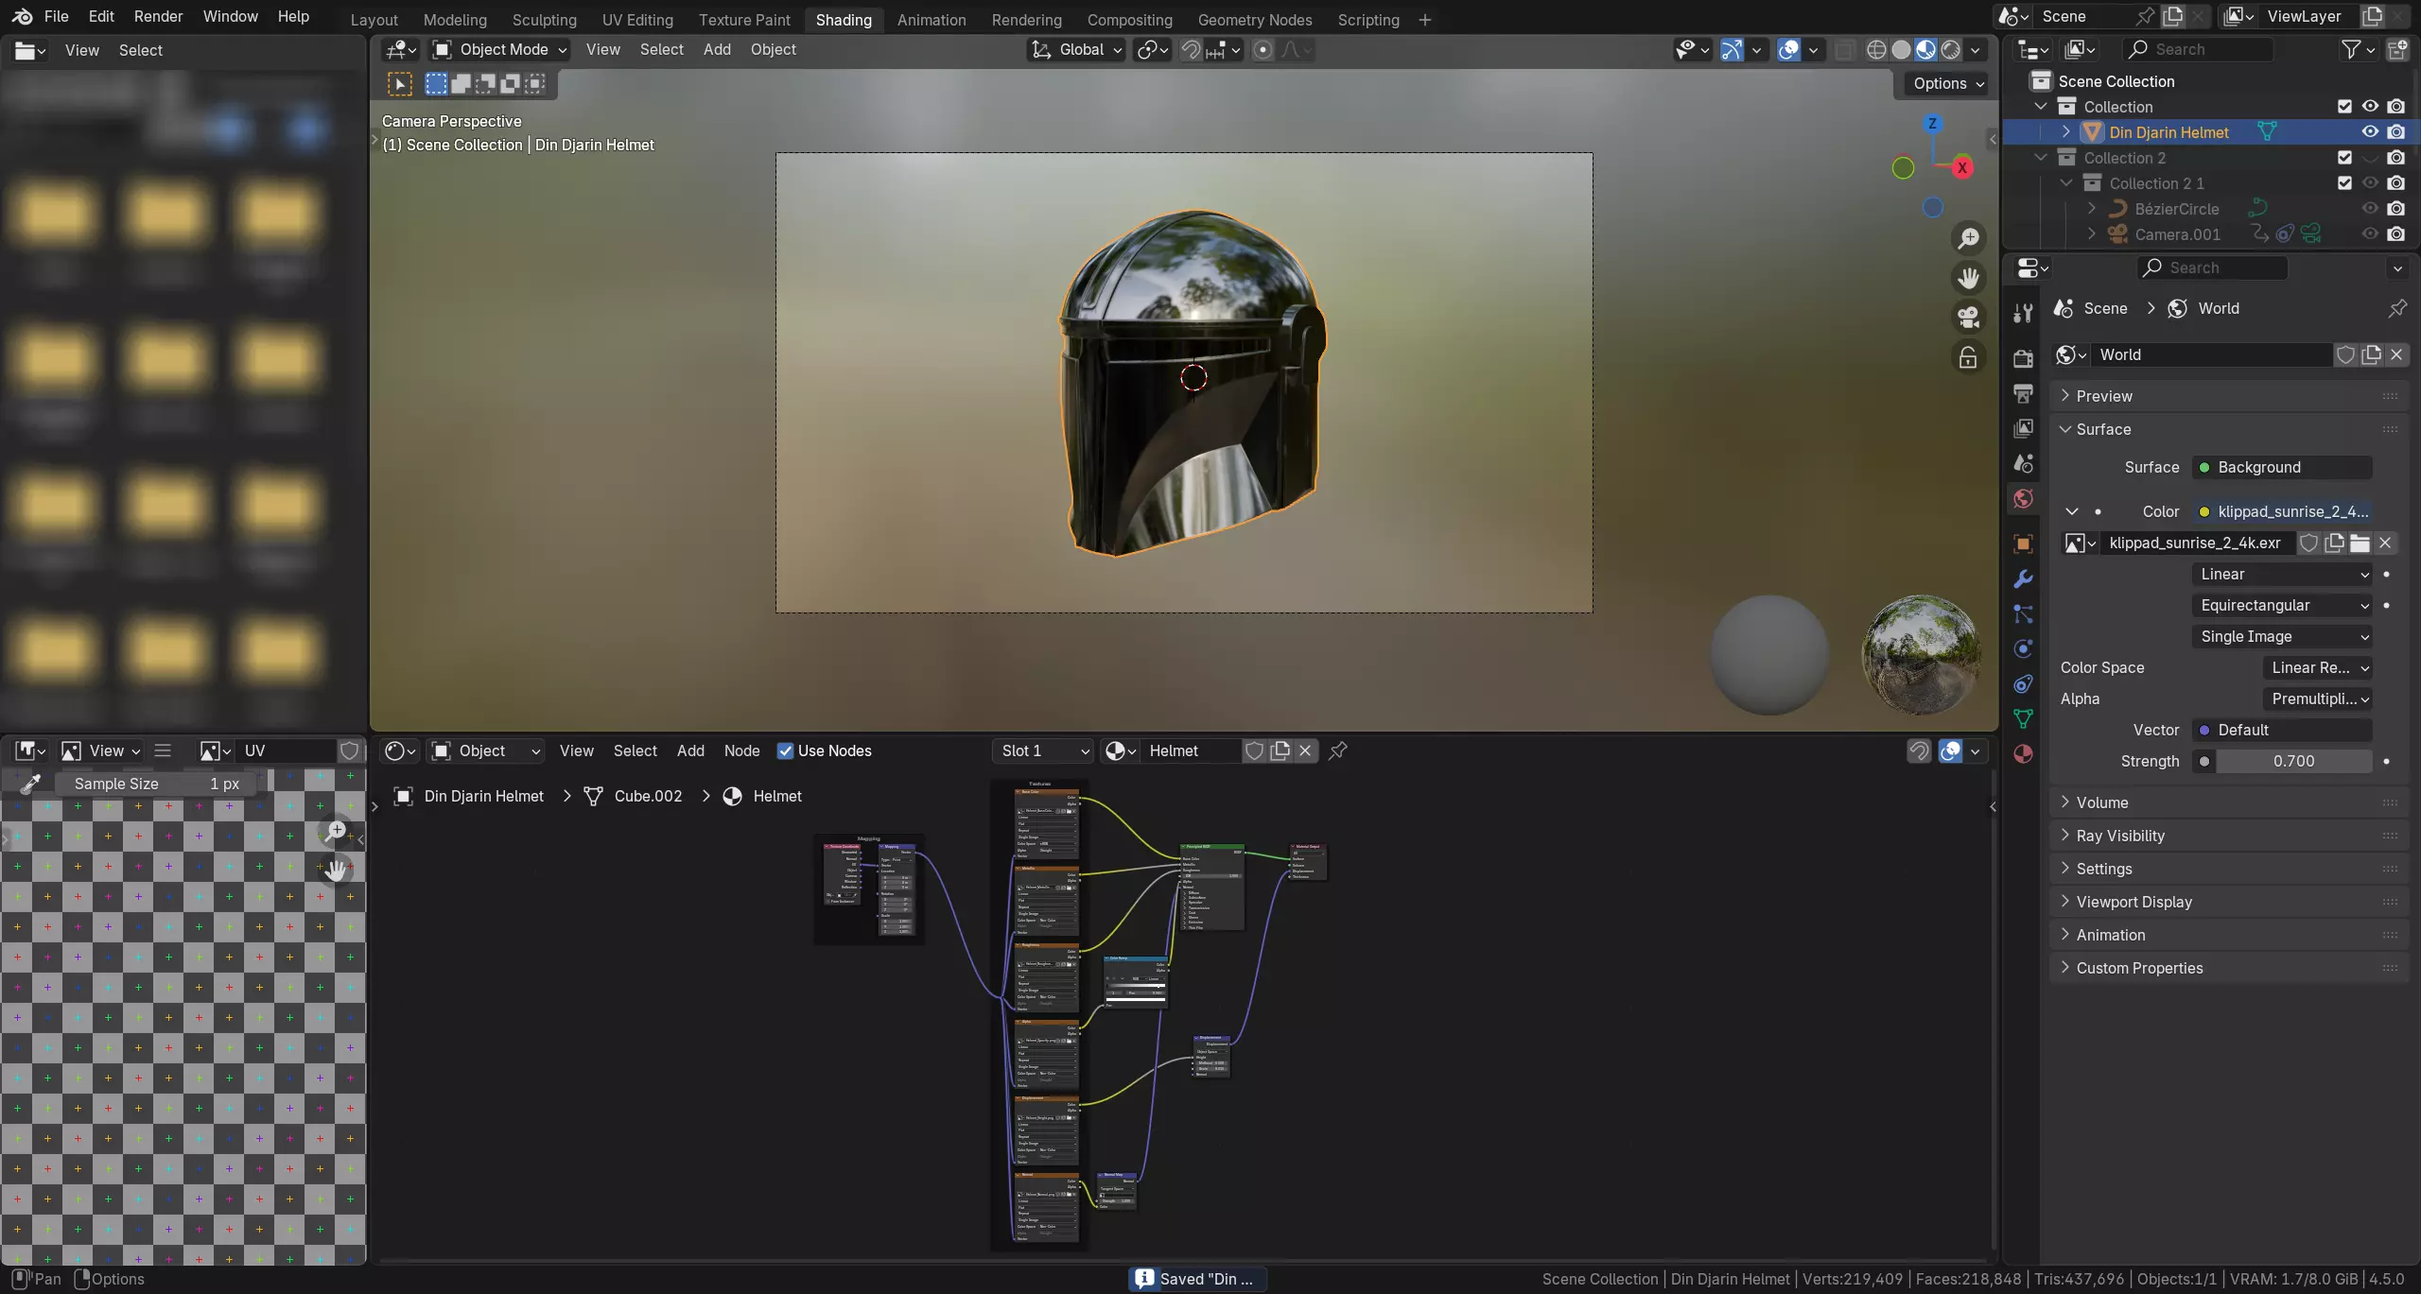Toggle viewport overlays button

[1788, 50]
